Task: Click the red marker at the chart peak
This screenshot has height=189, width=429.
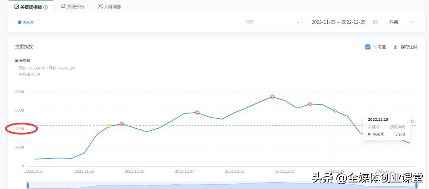Action: (x=272, y=97)
